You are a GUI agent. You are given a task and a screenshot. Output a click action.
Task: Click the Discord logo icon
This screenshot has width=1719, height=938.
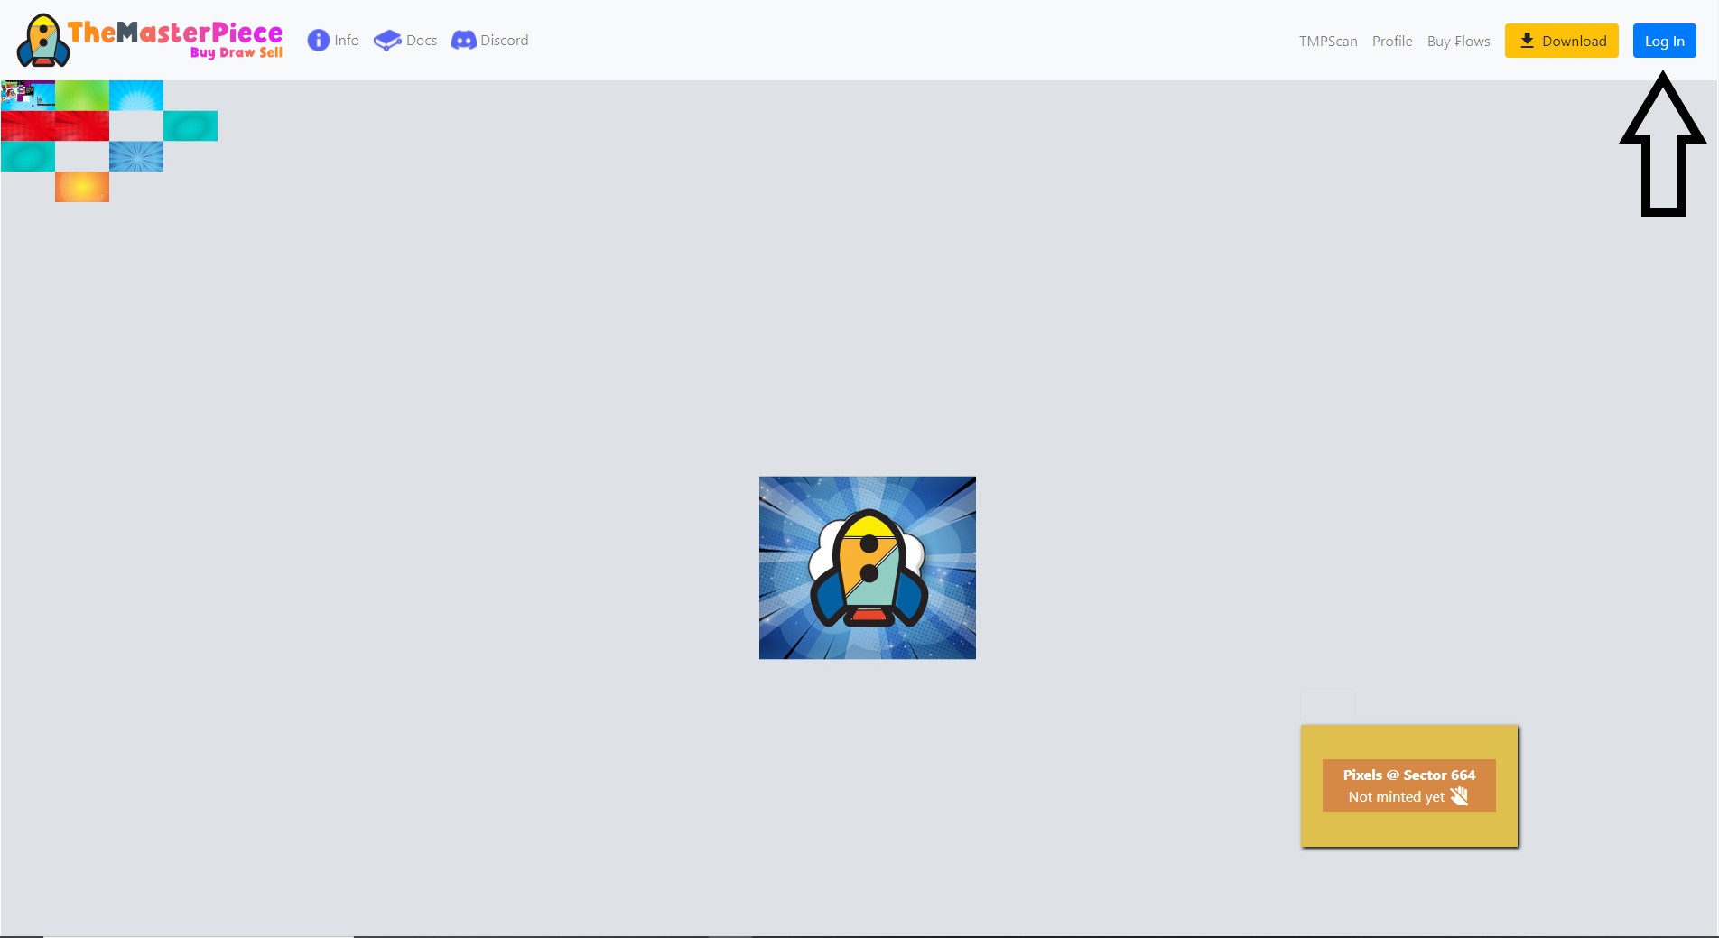[464, 41]
